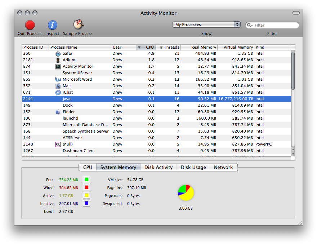Open the Filter search magnifier menu
This screenshot has height=245, width=317.
250,25
